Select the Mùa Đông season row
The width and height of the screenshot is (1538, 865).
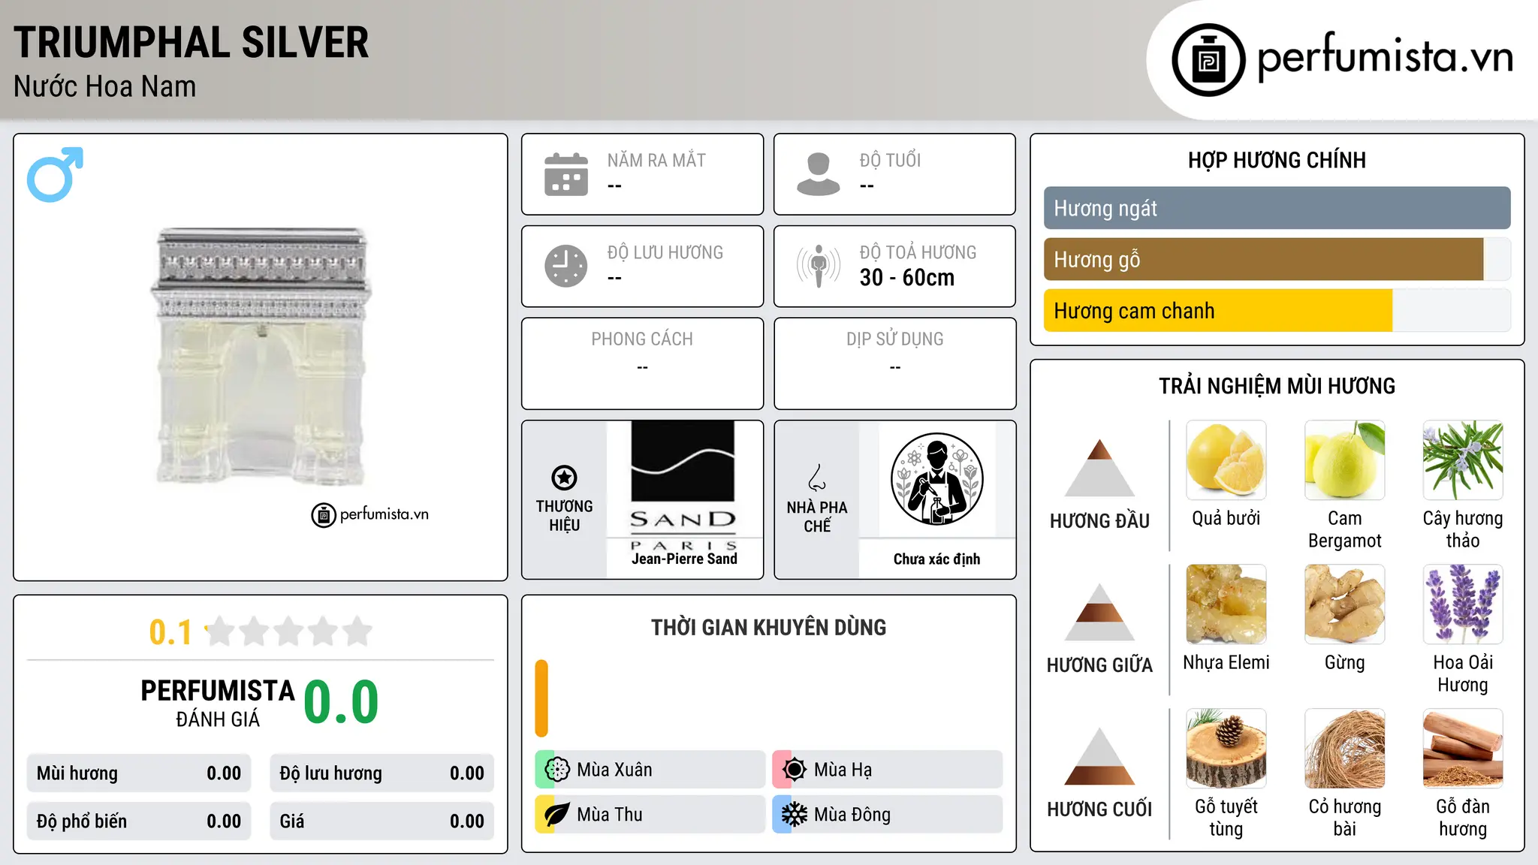coord(888,815)
